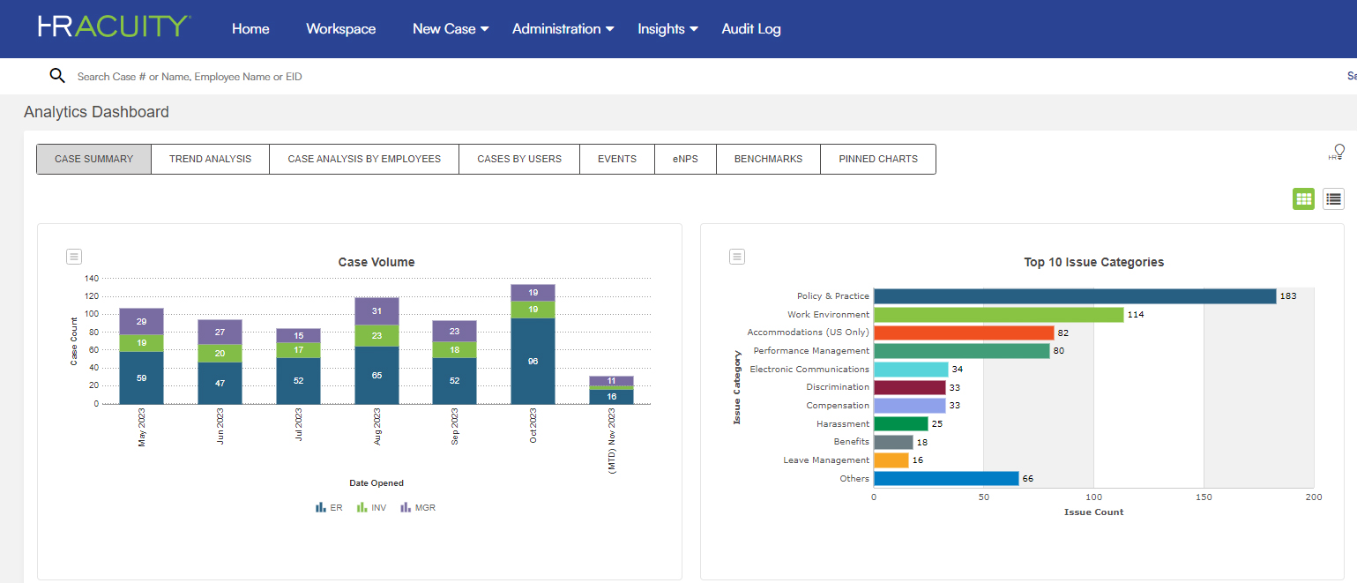1357x583 pixels.
Task: Click the HR Acuity logo
Action: click(x=113, y=26)
